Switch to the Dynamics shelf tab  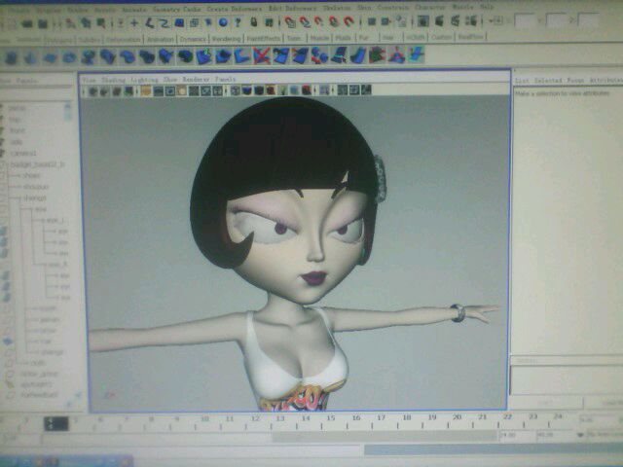193,39
